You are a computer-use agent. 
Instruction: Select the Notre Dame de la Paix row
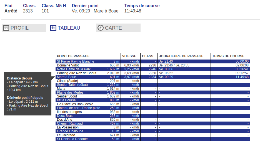click(x=153, y=69)
